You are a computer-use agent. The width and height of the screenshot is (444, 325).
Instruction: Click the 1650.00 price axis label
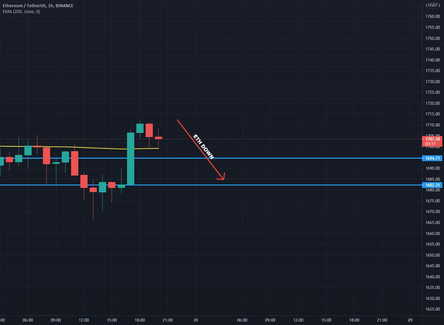tap(432, 255)
